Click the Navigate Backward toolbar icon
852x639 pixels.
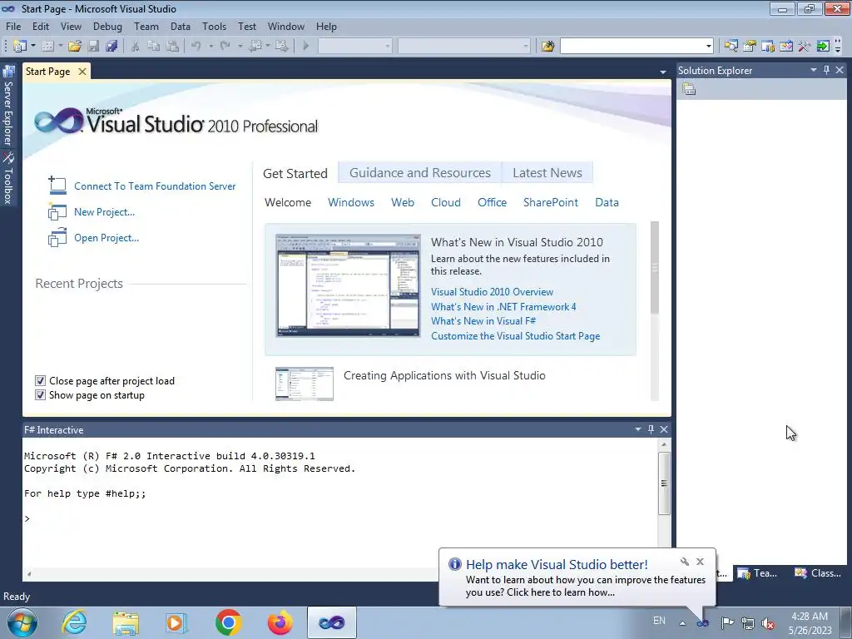255,47
